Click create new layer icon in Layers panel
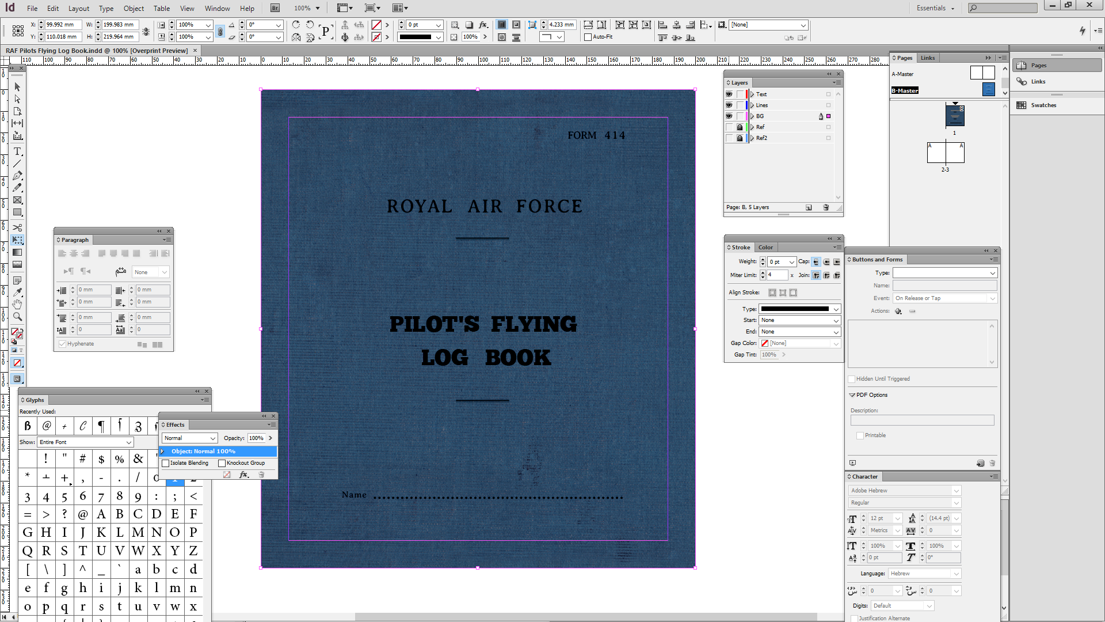Viewport: 1105px width, 622px height. point(809,207)
